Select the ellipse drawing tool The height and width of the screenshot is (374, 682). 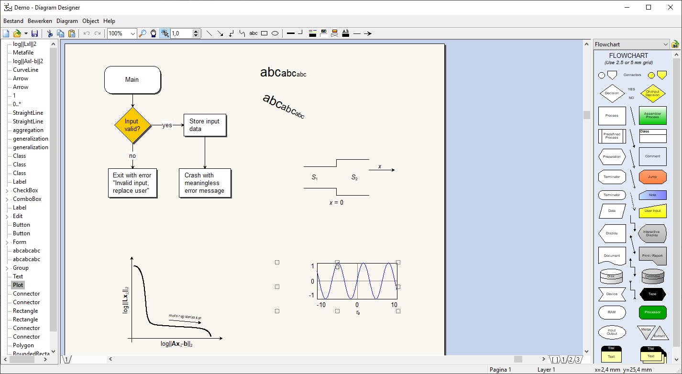pos(275,33)
